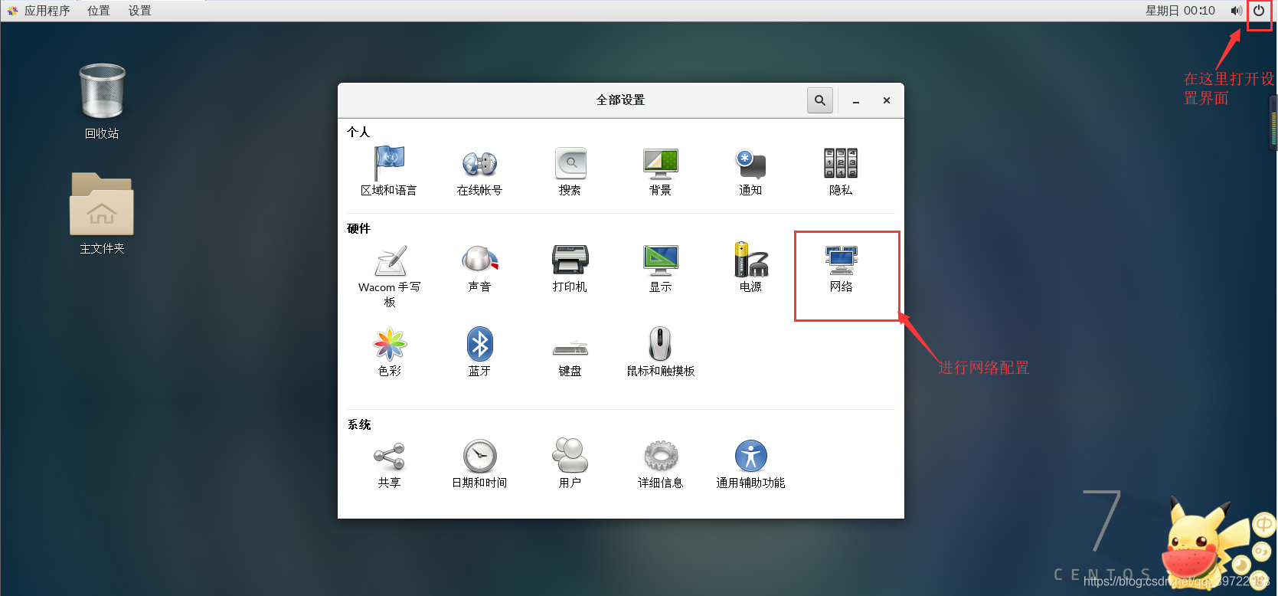Open the 用户 settings panel

[570, 464]
